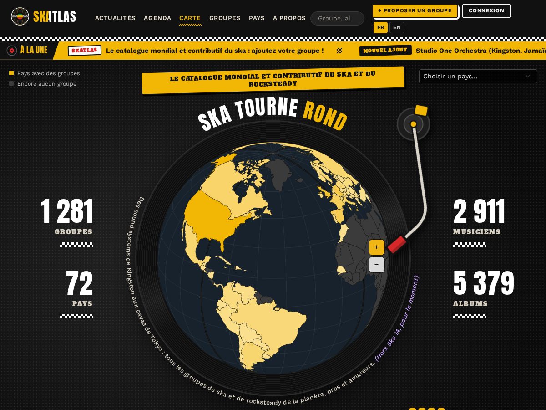This screenshot has width=546, height=410.
Task: Click the ticker headline about the catalogue
Action: pyautogui.click(x=215, y=51)
